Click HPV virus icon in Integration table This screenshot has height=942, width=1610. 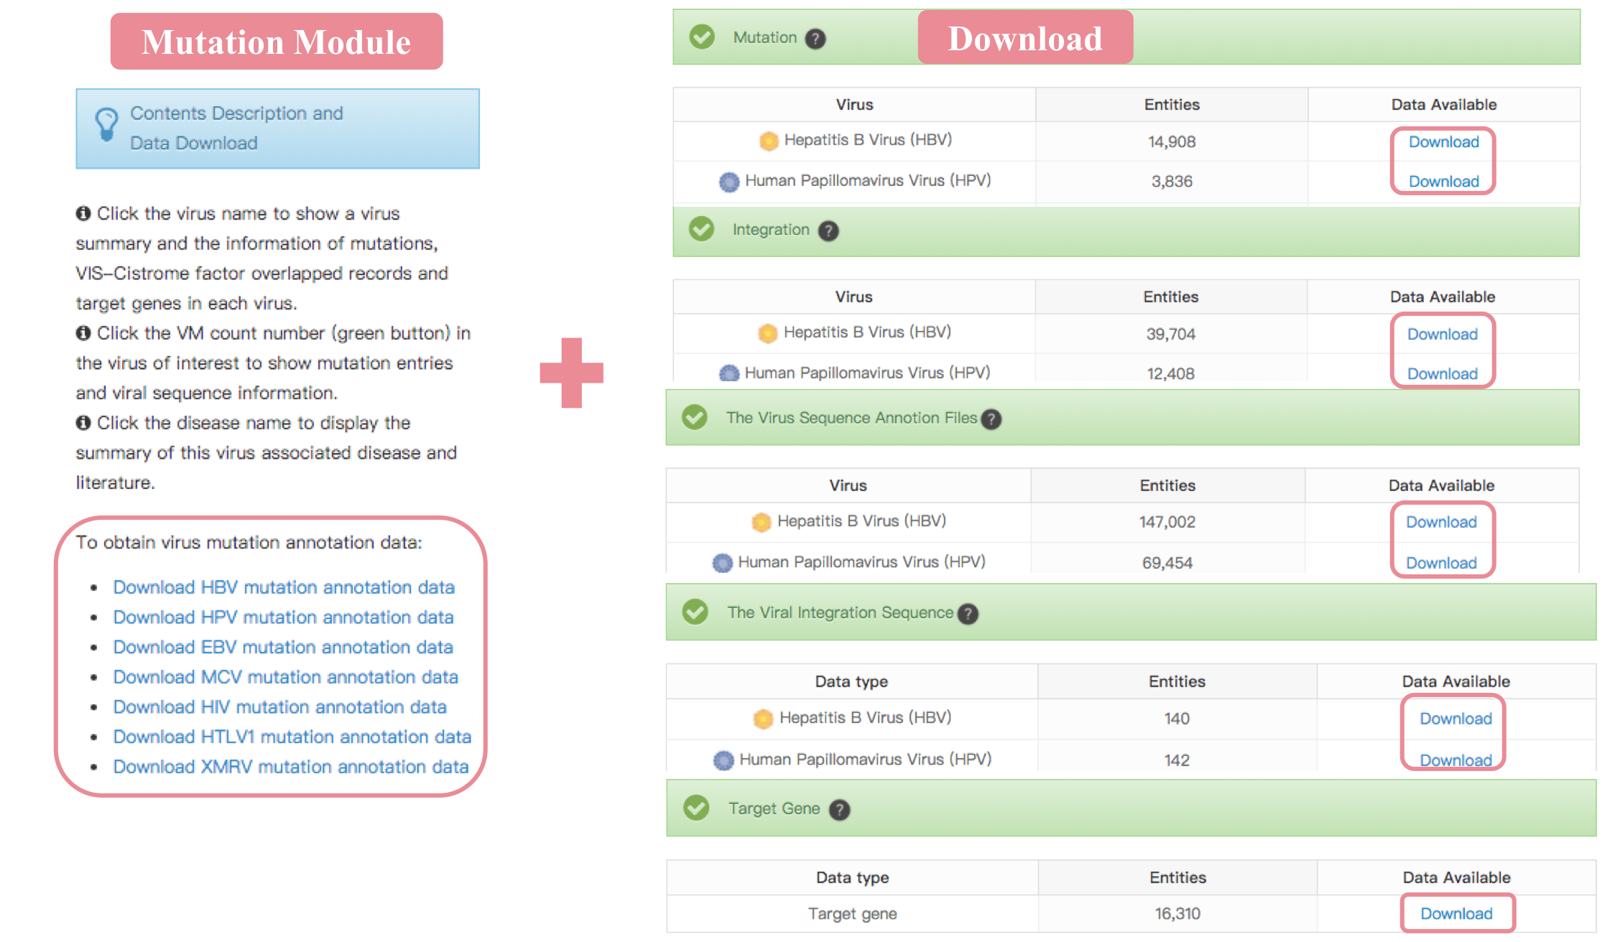point(729,373)
